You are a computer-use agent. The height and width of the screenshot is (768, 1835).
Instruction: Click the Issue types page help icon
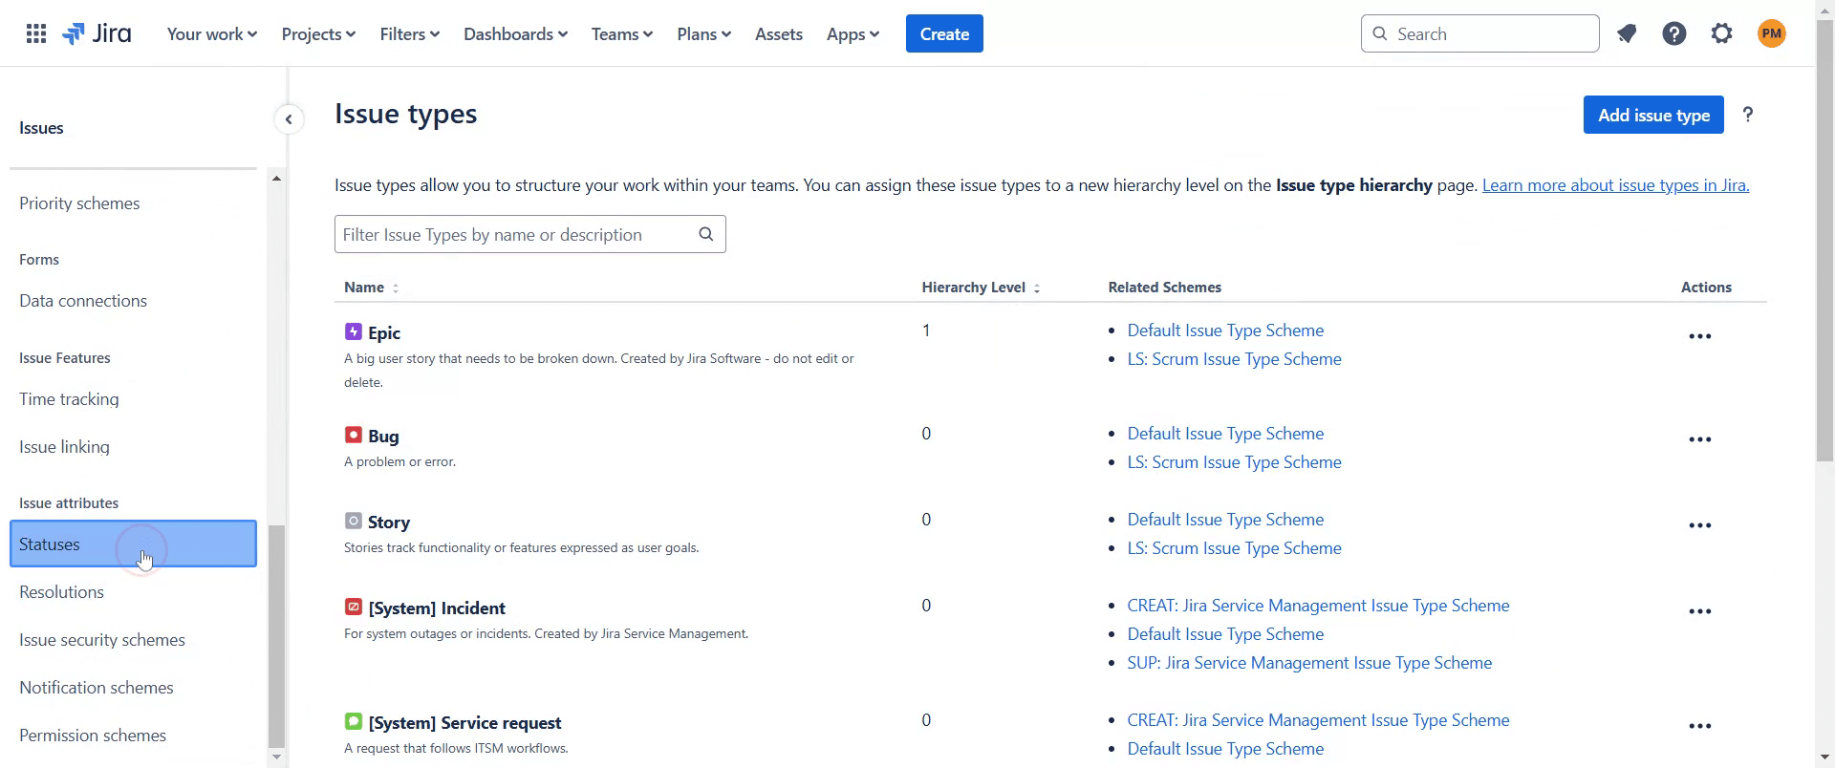pyautogui.click(x=1747, y=115)
